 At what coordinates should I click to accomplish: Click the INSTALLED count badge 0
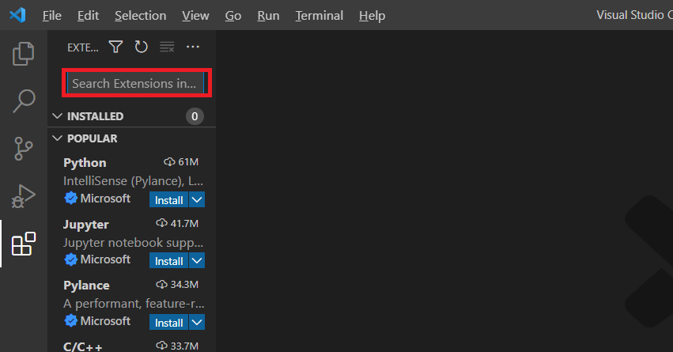coord(195,116)
